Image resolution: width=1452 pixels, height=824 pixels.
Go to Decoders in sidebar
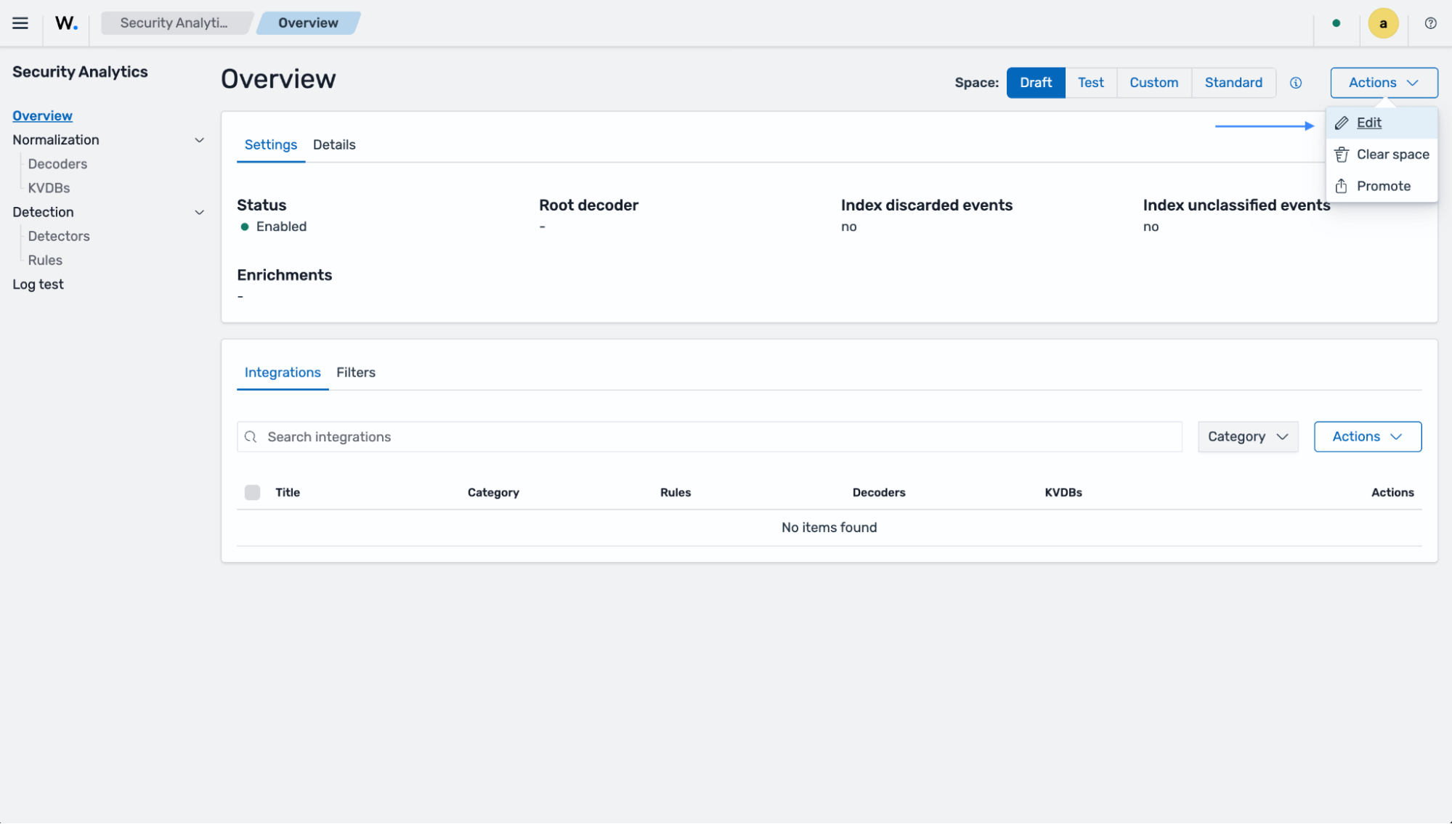click(57, 164)
